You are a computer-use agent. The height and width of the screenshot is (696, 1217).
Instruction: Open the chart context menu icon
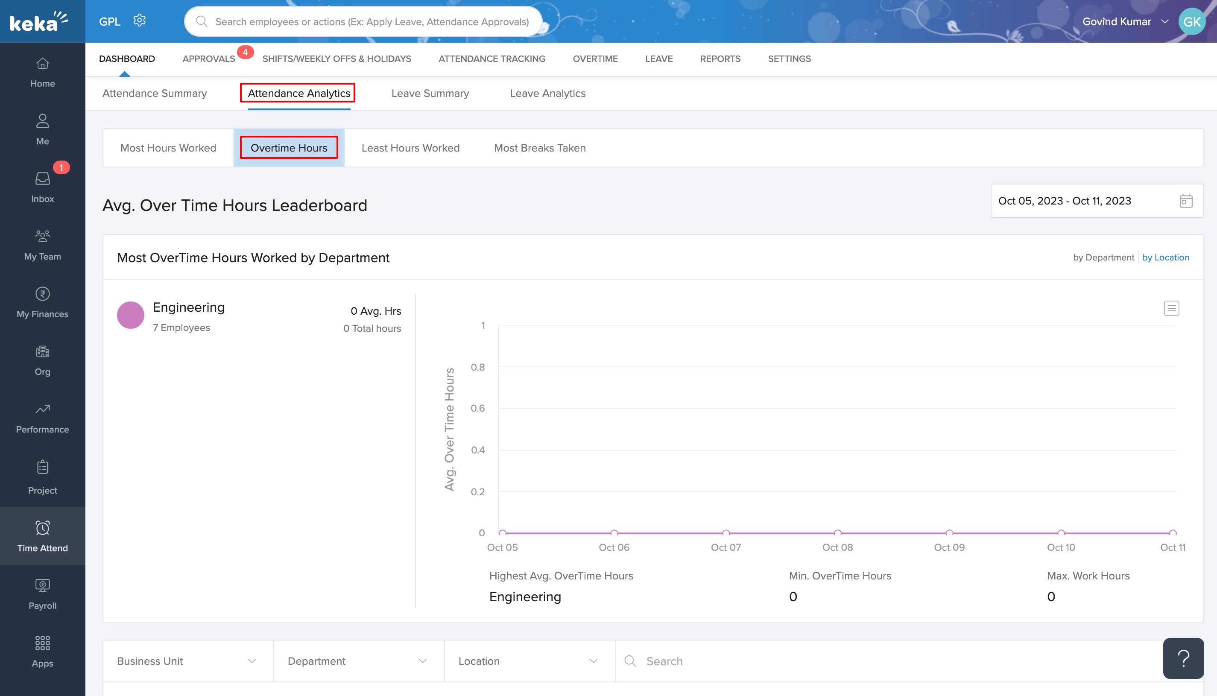point(1171,308)
